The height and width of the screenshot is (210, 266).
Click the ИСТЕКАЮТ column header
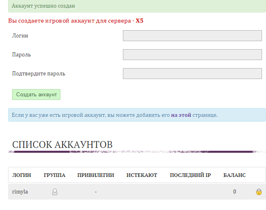142,175
